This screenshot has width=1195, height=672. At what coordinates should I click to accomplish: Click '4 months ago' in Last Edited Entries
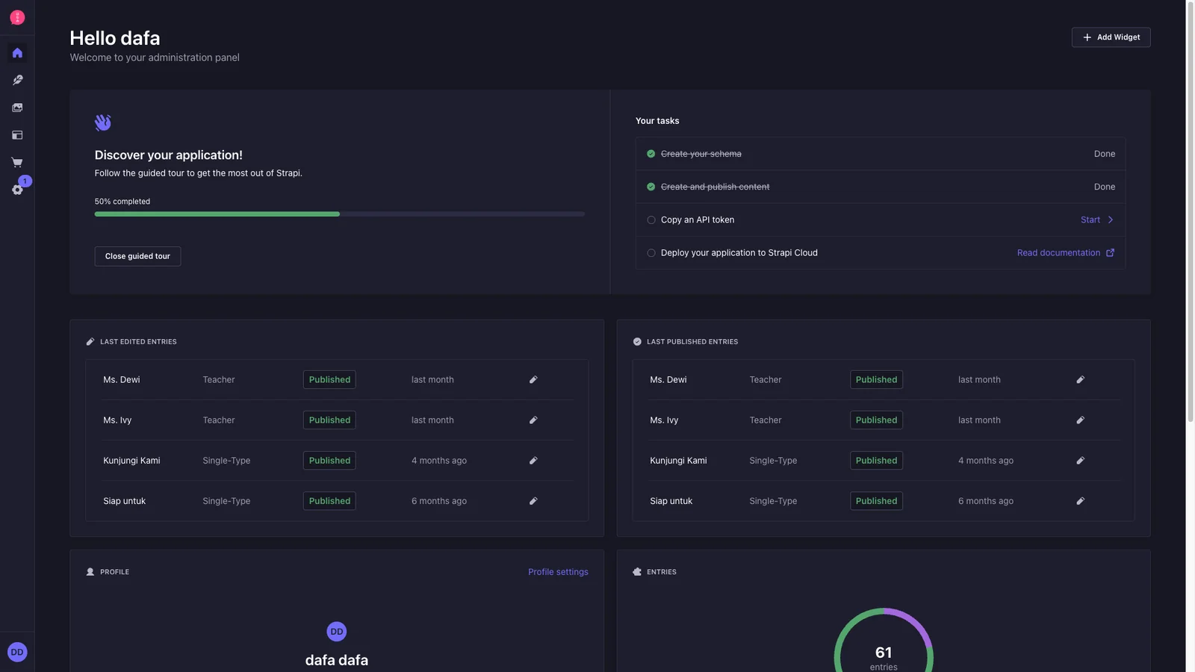(439, 460)
